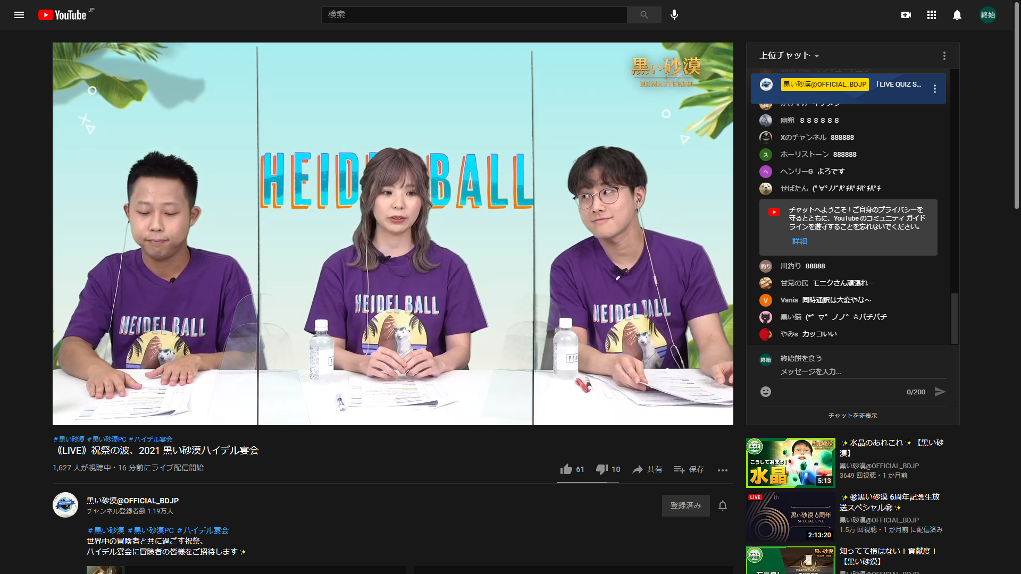Image resolution: width=1021 pixels, height=574 pixels.
Task: Expand the 上位チャット chat mode dropdown
Action: point(790,56)
